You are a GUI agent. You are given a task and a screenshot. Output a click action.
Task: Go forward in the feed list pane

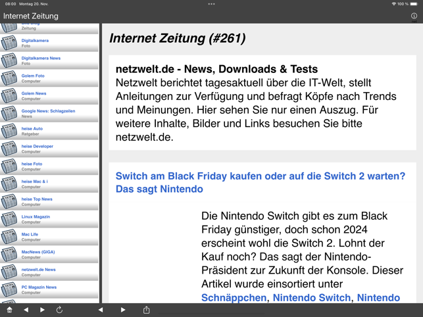(x=42, y=310)
